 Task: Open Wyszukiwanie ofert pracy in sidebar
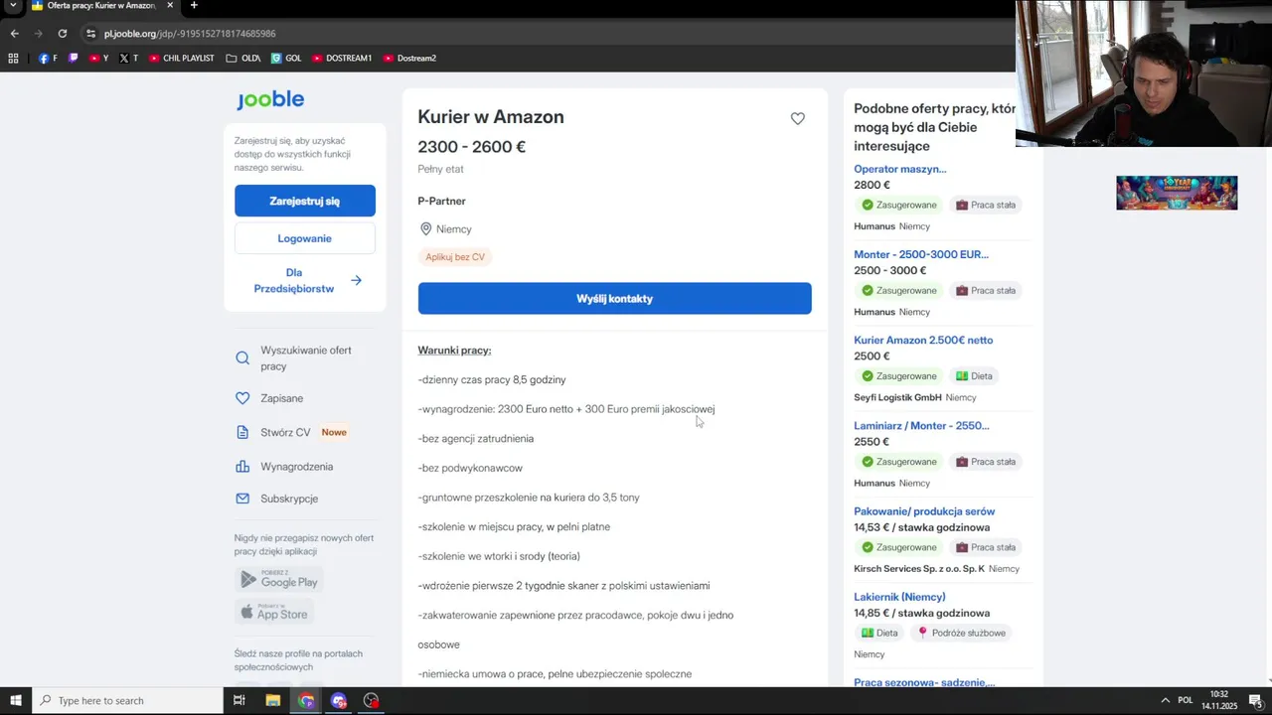click(306, 358)
